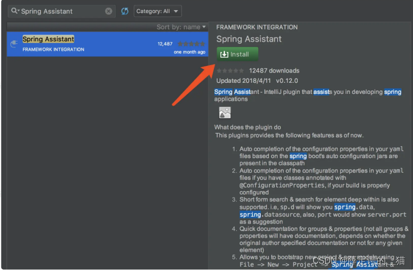Open the Category: All dropdown

[158, 11]
